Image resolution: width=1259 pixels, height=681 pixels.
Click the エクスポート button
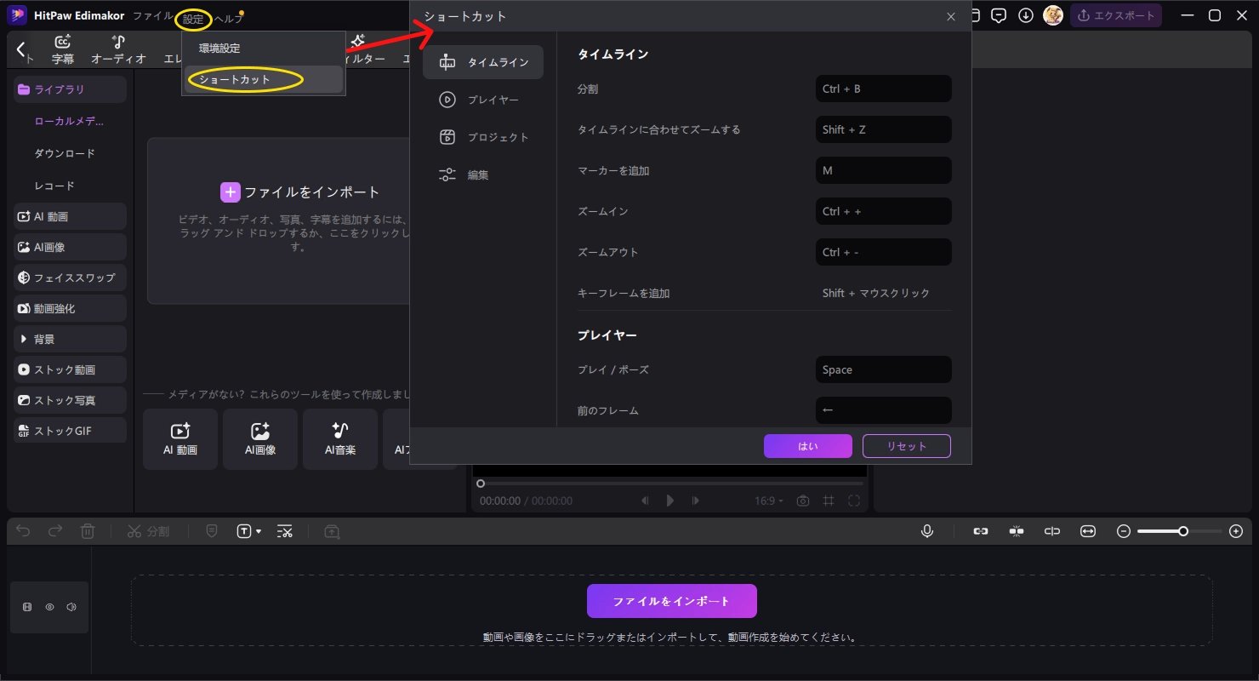tap(1116, 14)
